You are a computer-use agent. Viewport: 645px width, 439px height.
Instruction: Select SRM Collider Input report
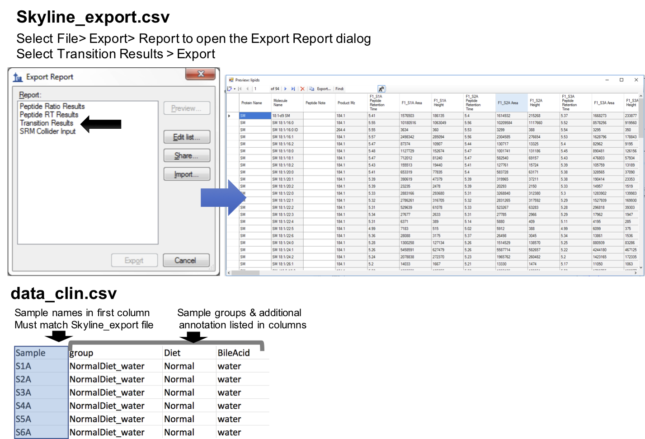click(48, 131)
